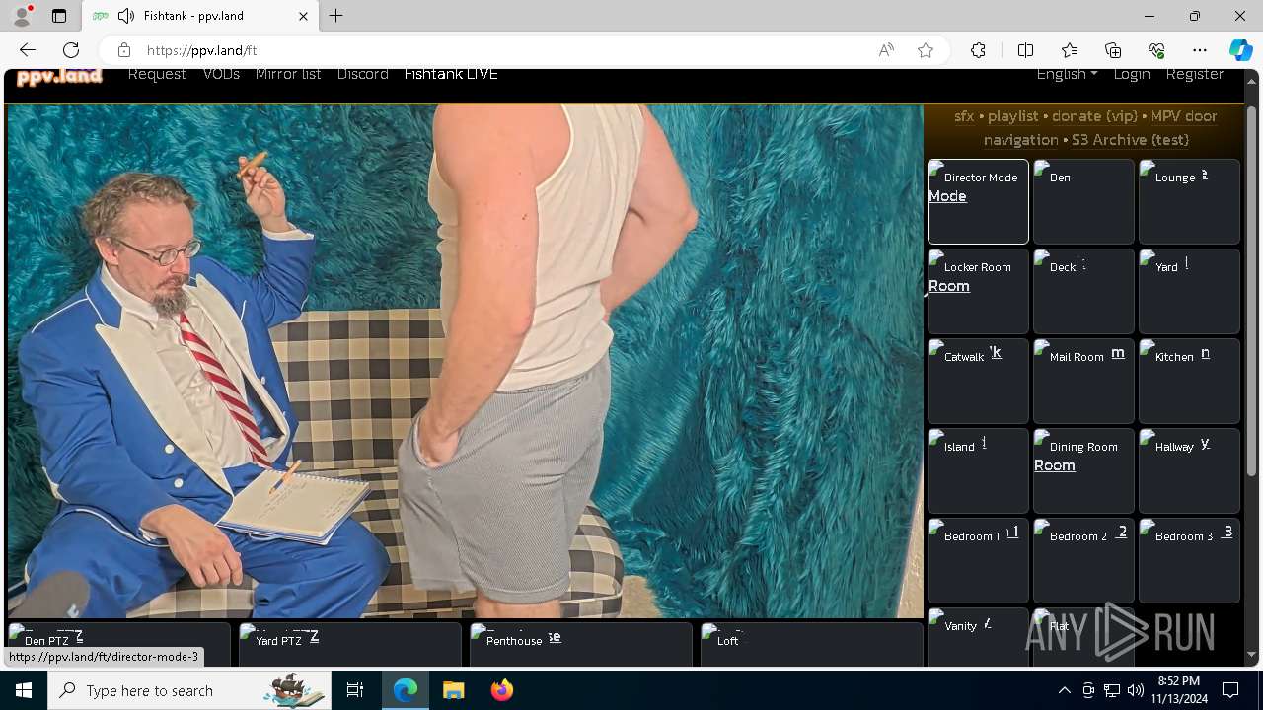
Task: Select the Vanity camera
Action: coord(978,637)
